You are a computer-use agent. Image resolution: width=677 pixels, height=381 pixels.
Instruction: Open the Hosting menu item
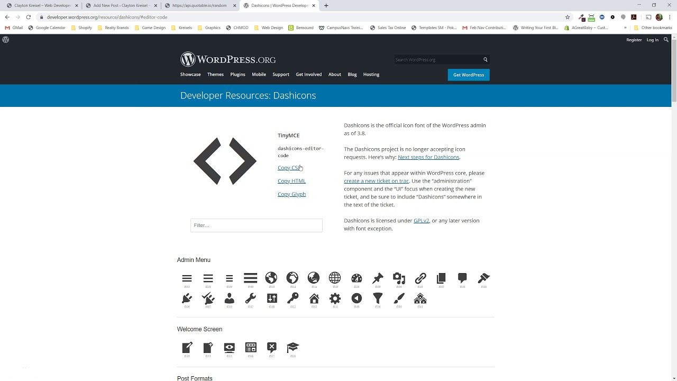371,75
